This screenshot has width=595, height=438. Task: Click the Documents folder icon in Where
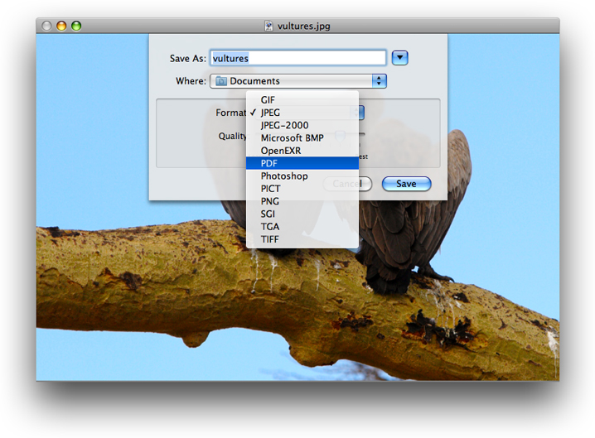220,81
